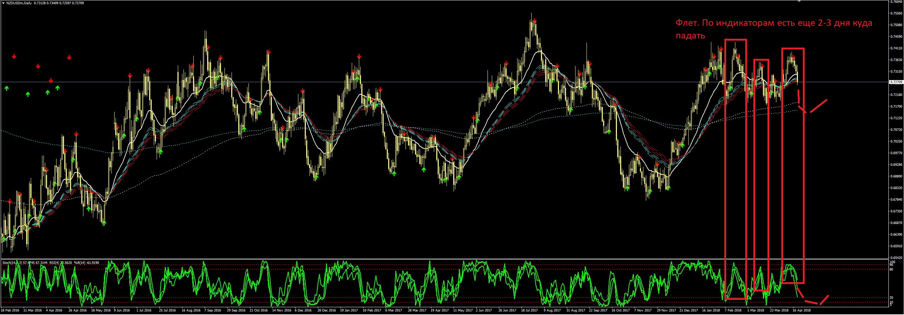Click the 14 Nov 2016 date label
904x315 pixels.
282,311
